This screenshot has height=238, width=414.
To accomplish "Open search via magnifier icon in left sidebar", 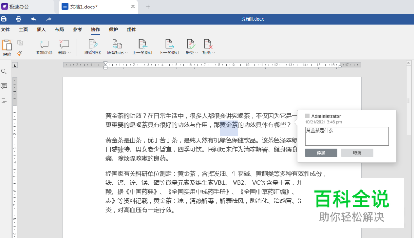I will [x=4, y=71].
